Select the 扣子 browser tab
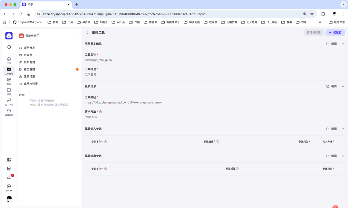This screenshot has height=208, width=348. tap(46, 5)
